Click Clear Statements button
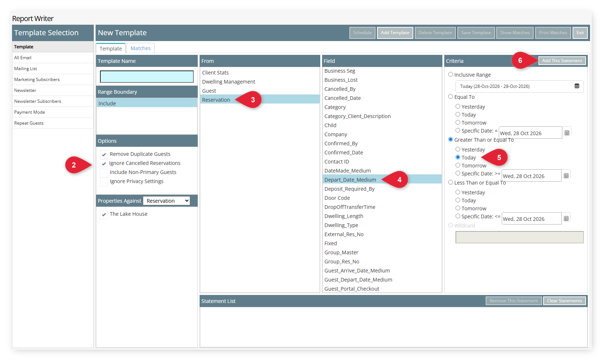Image resolution: width=602 pixels, height=360 pixels. 565,301
